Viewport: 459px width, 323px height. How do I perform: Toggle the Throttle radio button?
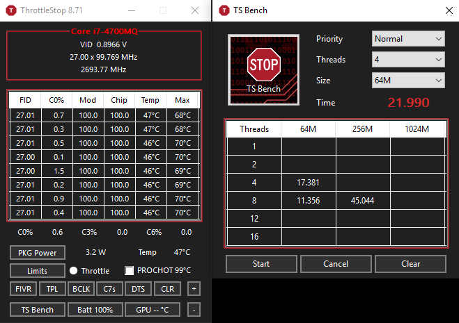[73, 271]
